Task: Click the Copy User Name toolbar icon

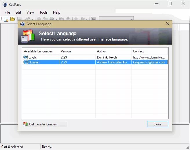Action: [39, 19]
